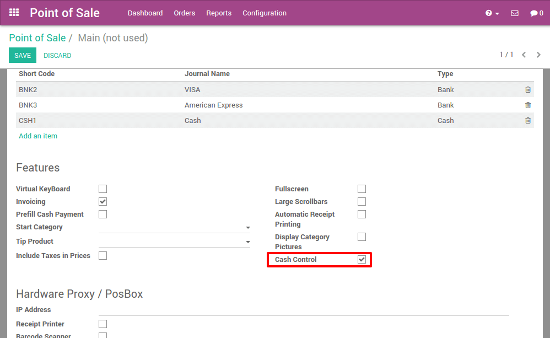Click the help question mark icon
Screen dimensions: 550x338
pos(489,13)
